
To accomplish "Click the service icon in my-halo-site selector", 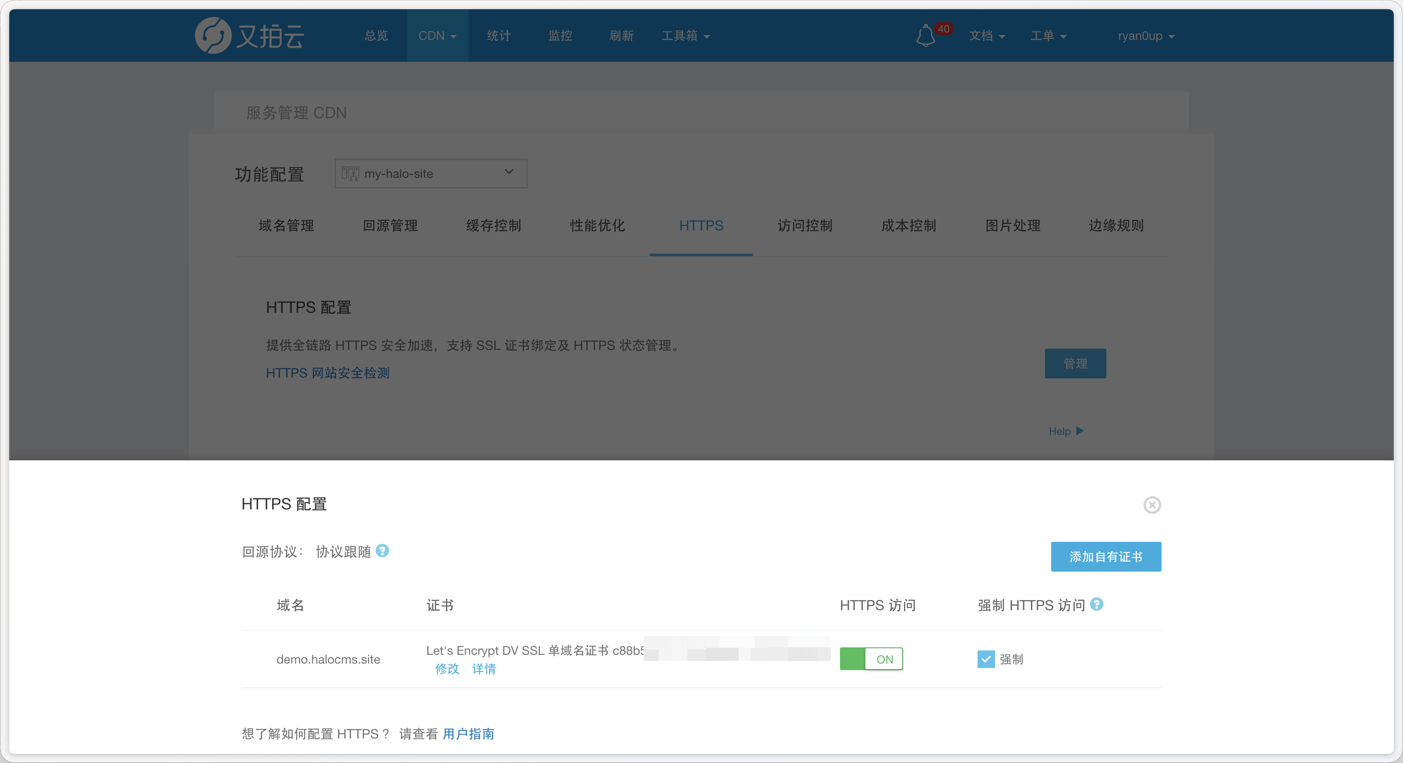I will pos(350,174).
